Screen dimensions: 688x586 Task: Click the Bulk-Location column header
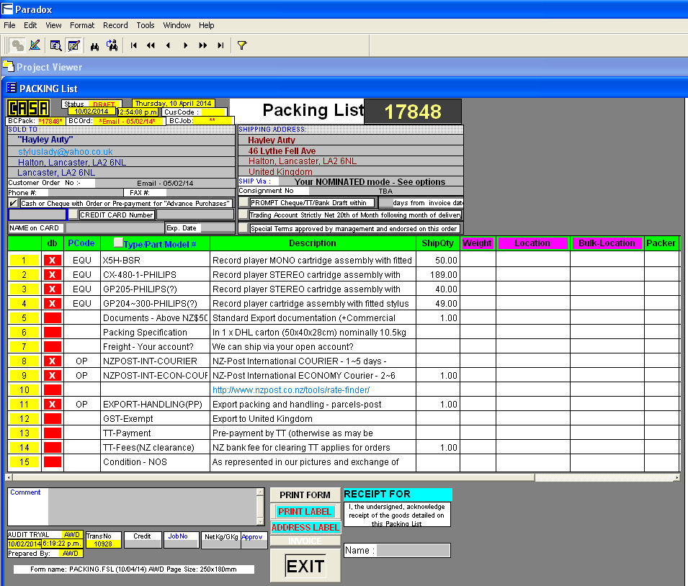pyautogui.click(x=607, y=243)
